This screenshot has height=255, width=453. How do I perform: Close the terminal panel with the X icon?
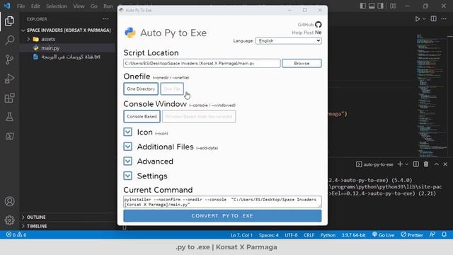tap(445, 164)
